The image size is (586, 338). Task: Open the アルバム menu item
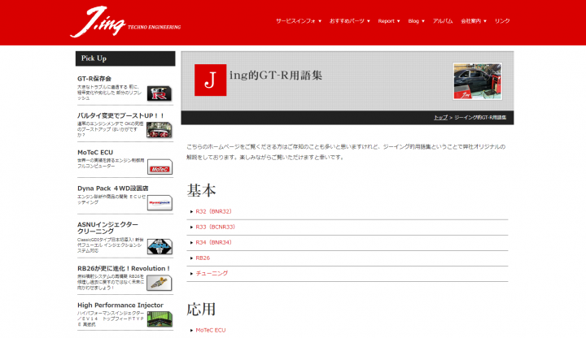[x=443, y=21]
